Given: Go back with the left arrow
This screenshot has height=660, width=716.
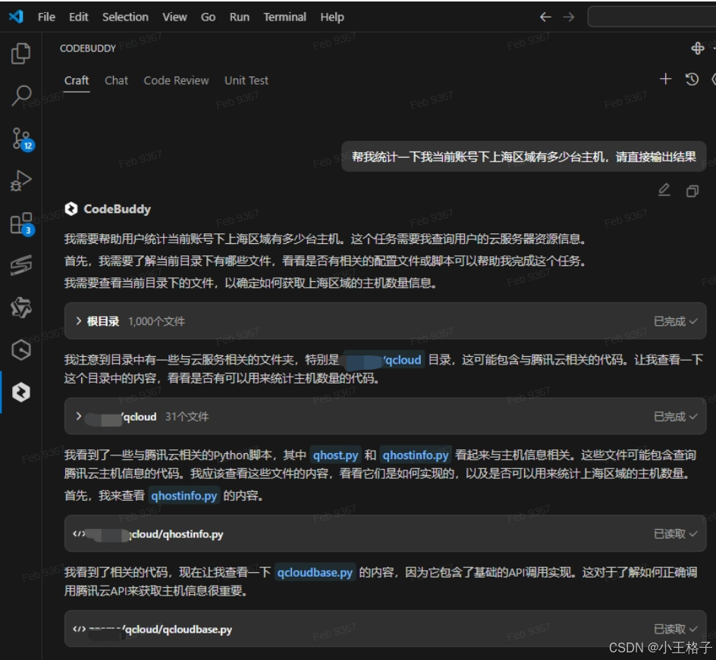Looking at the screenshot, I should point(545,17).
